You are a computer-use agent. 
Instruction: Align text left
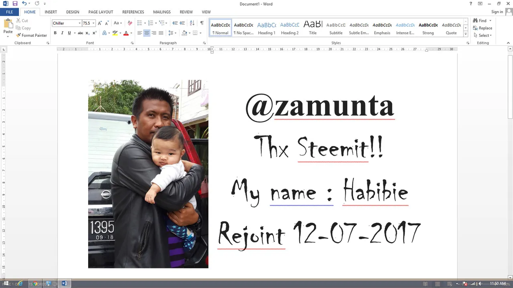point(139,33)
